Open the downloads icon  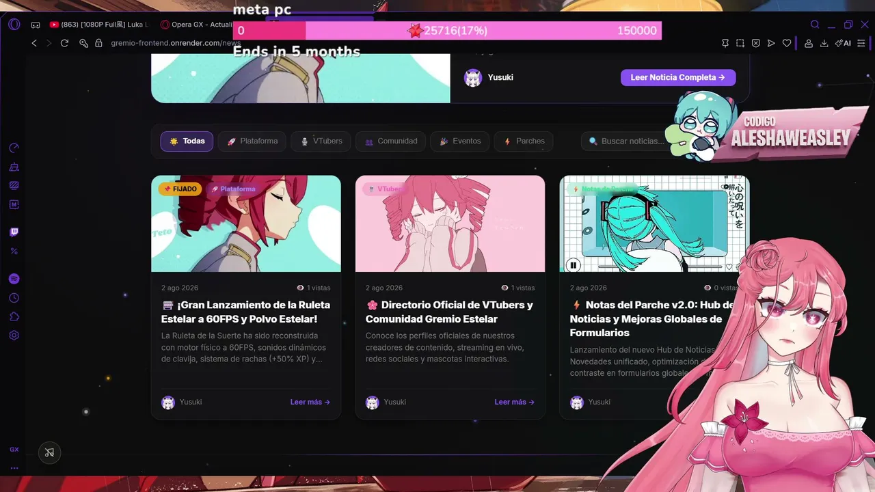click(824, 43)
